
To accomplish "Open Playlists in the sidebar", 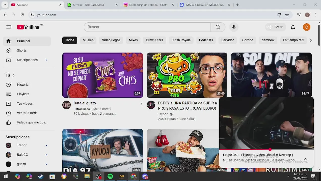I will point(27,94).
